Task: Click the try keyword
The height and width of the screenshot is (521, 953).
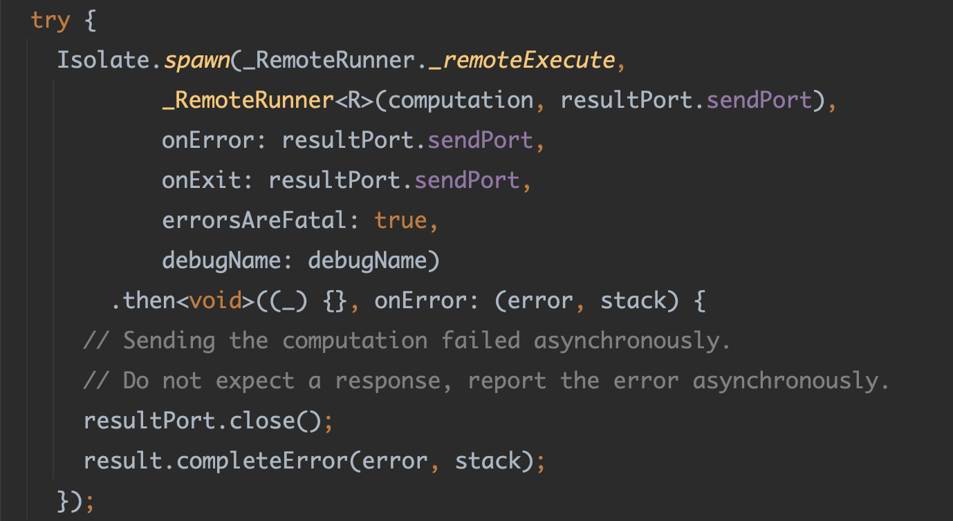Action: pyautogui.click(x=50, y=20)
